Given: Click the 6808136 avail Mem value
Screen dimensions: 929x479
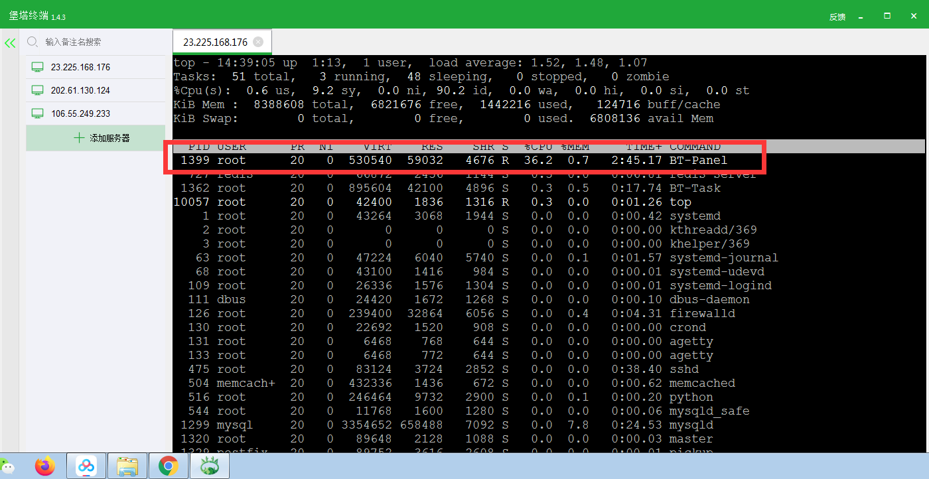Looking at the screenshot, I should (615, 118).
